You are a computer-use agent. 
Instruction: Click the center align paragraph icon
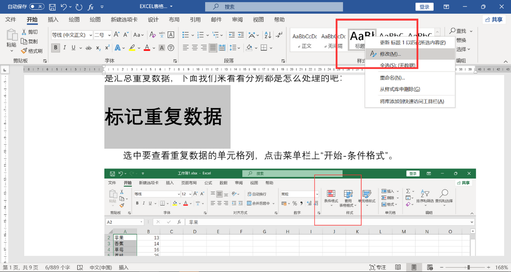(195, 48)
